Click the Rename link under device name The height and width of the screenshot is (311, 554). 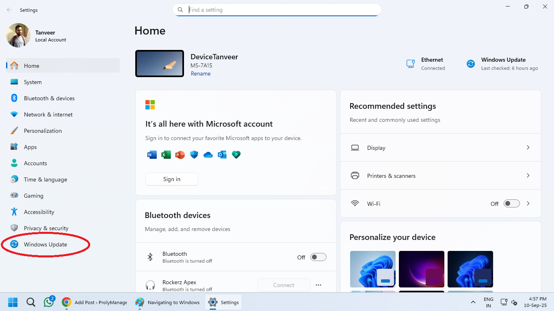201,73
